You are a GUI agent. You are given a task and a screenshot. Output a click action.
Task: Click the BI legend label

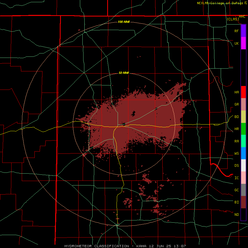236,202
